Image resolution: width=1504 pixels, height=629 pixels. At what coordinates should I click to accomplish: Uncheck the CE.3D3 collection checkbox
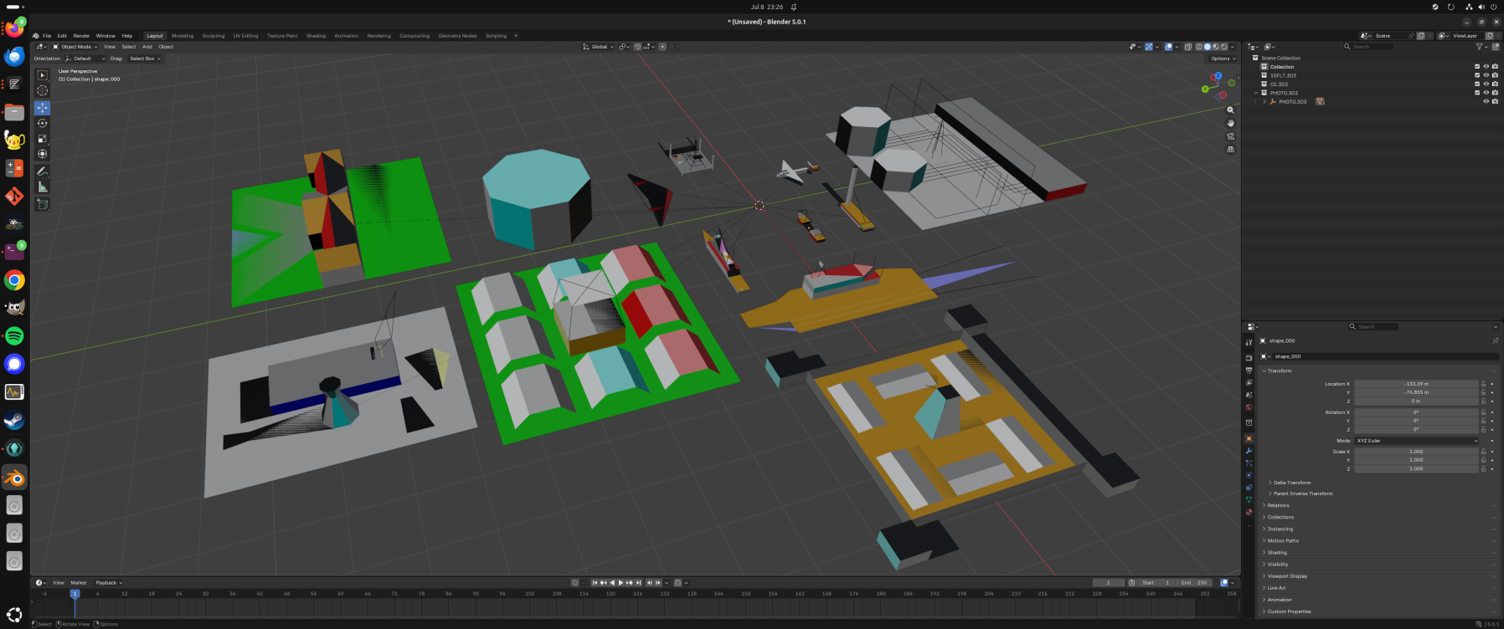click(1477, 84)
